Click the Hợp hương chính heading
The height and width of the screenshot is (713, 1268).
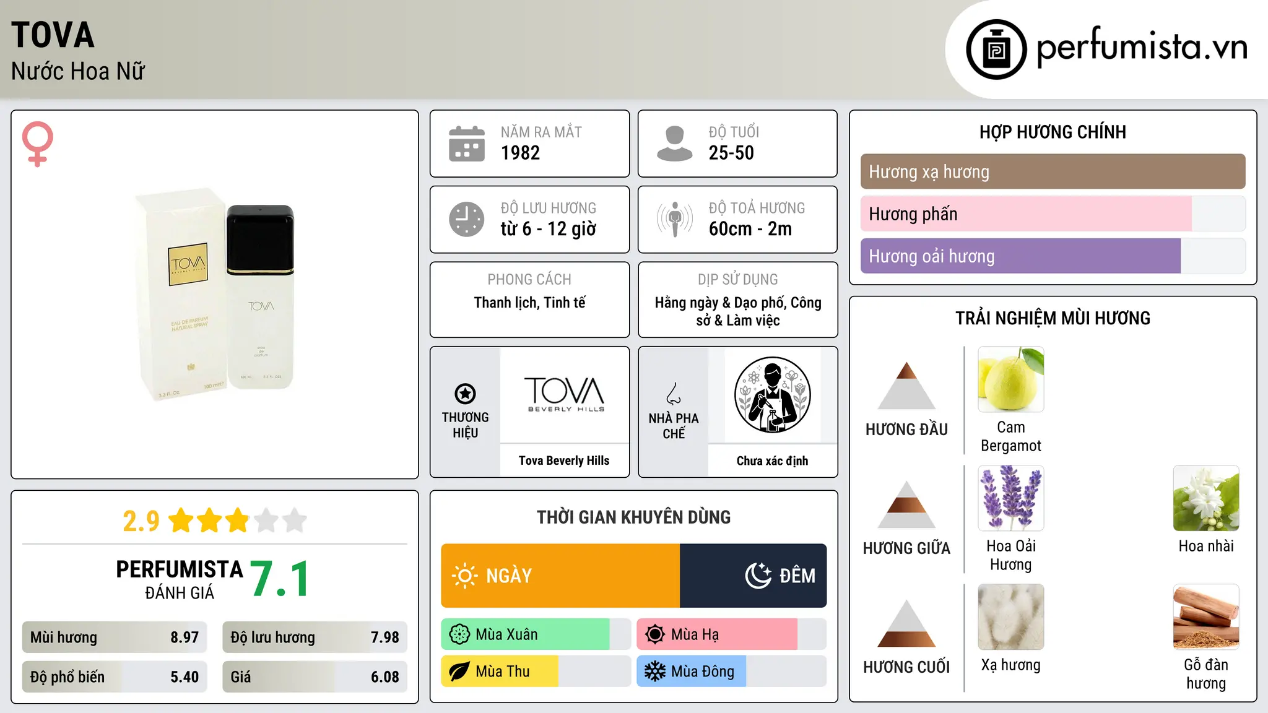coord(1053,132)
